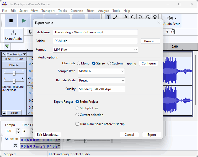Click the Edit Metadata... button
198x157 pixels.
pyautogui.click(x=48, y=135)
